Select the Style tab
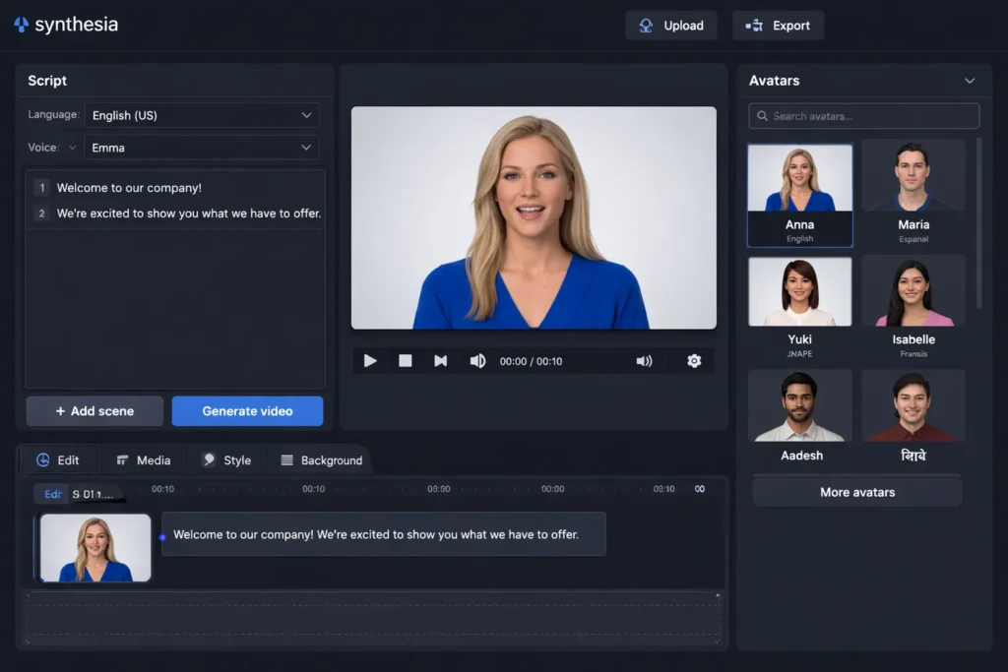 tap(226, 459)
